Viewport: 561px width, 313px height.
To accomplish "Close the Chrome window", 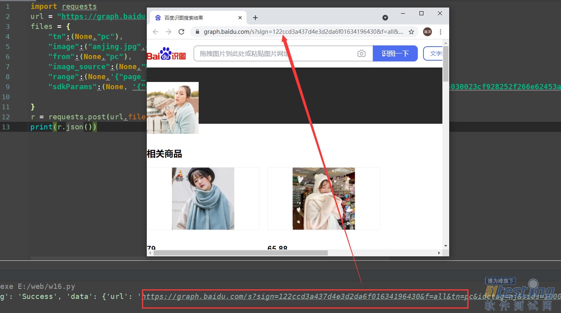I will 440,13.
